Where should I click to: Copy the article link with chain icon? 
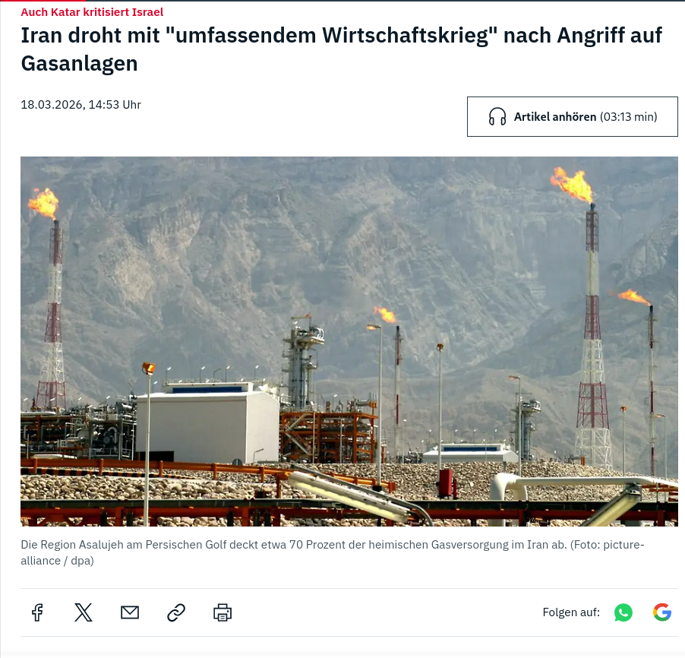(x=176, y=612)
